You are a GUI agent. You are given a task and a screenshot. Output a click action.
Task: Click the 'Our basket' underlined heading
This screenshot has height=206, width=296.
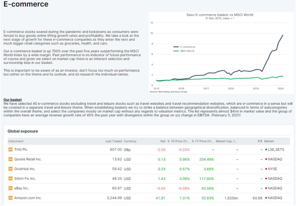coord(12,100)
